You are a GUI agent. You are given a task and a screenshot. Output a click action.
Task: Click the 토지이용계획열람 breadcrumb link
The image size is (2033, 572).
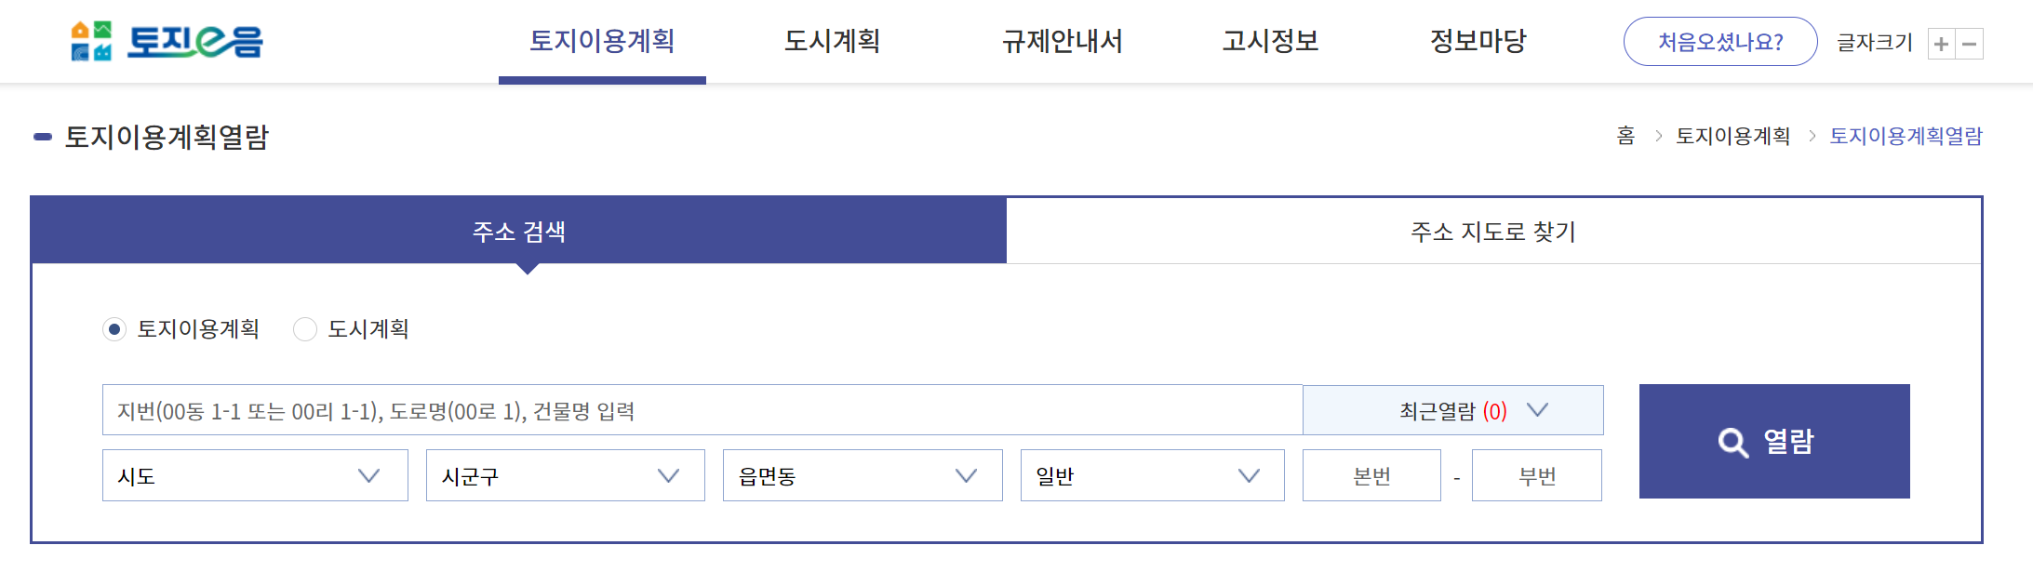(1906, 136)
